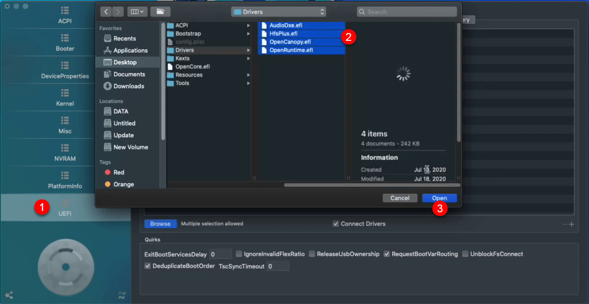Click the TscSyncTimeout value field
Image resolution: width=589 pixels, height=304 pixels.
pos(278,266)
